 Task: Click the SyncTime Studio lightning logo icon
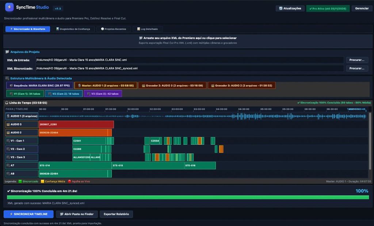pyautogui.click(x=9, y=7)
